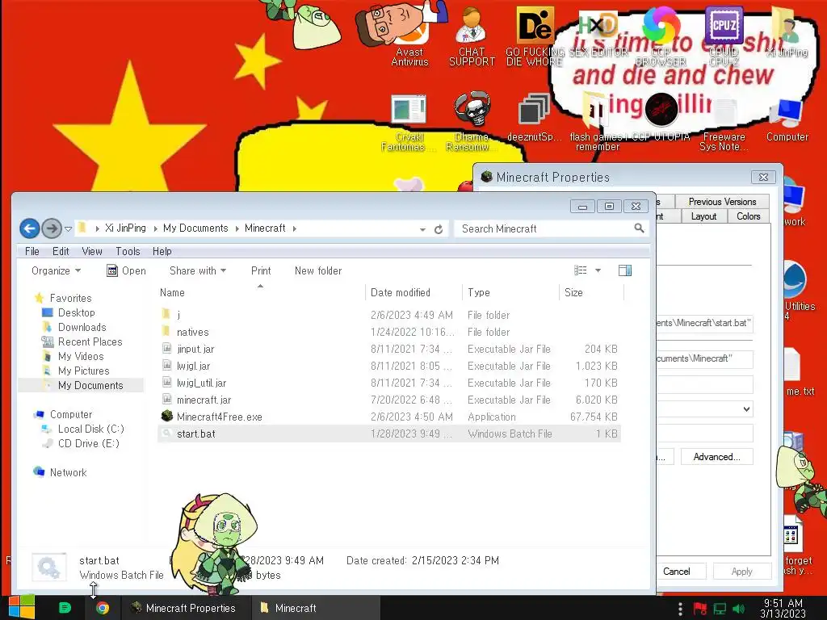Click the volume tray icon
Screen dimensions: 827x620
click(739, 609)
